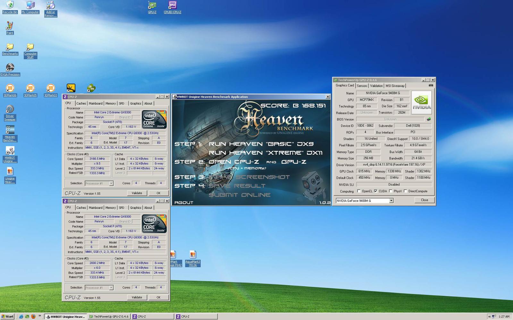Launch HWBOT Unigine desktop shortcut
513x320 pixels.
point(10,154)
